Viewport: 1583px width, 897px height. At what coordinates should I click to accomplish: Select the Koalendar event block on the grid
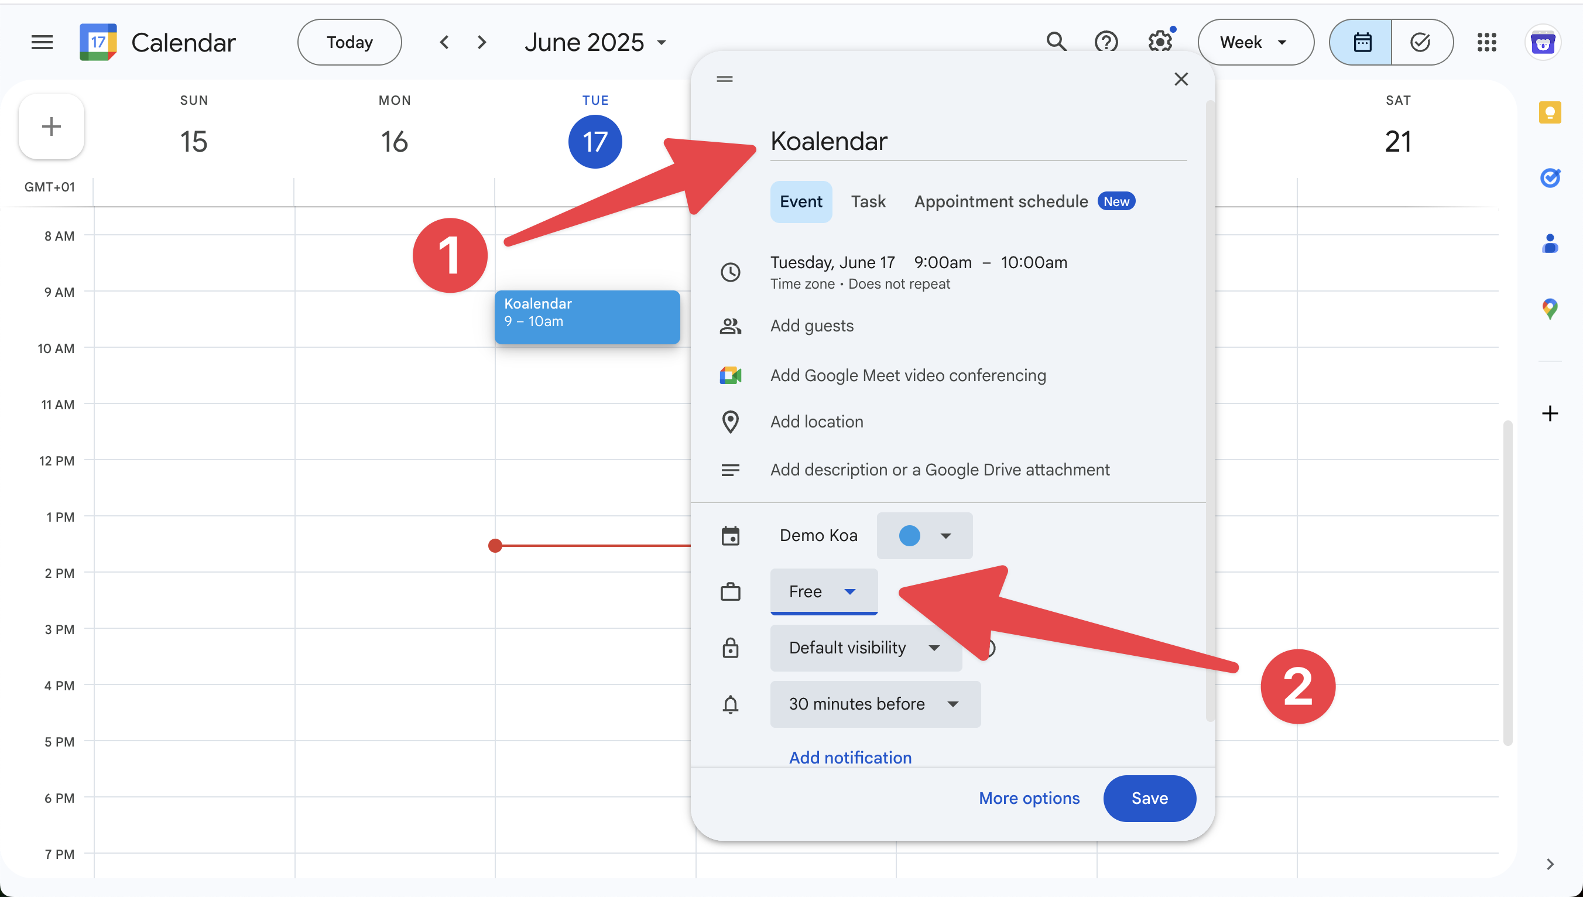pos(587,317)
